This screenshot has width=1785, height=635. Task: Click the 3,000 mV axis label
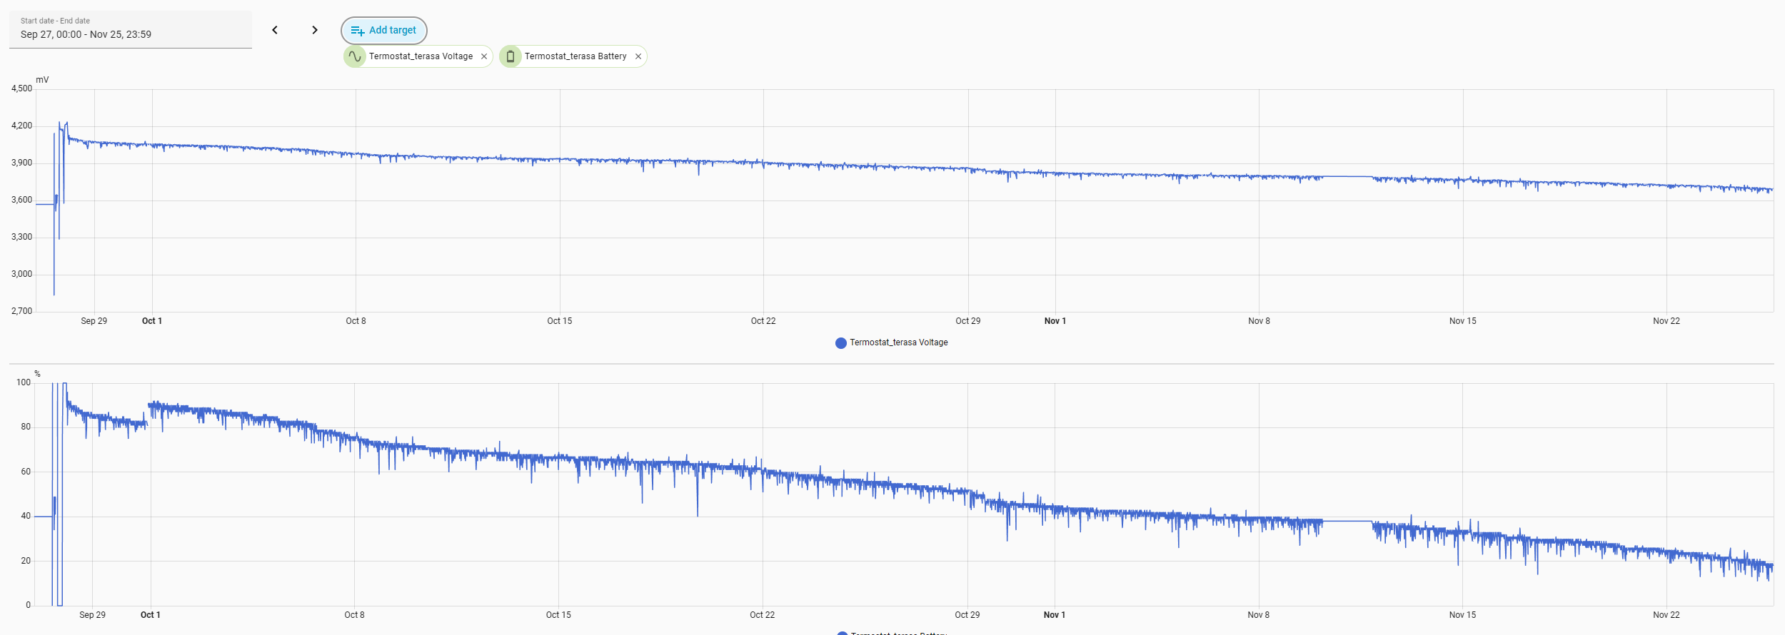tap(21, 274)
